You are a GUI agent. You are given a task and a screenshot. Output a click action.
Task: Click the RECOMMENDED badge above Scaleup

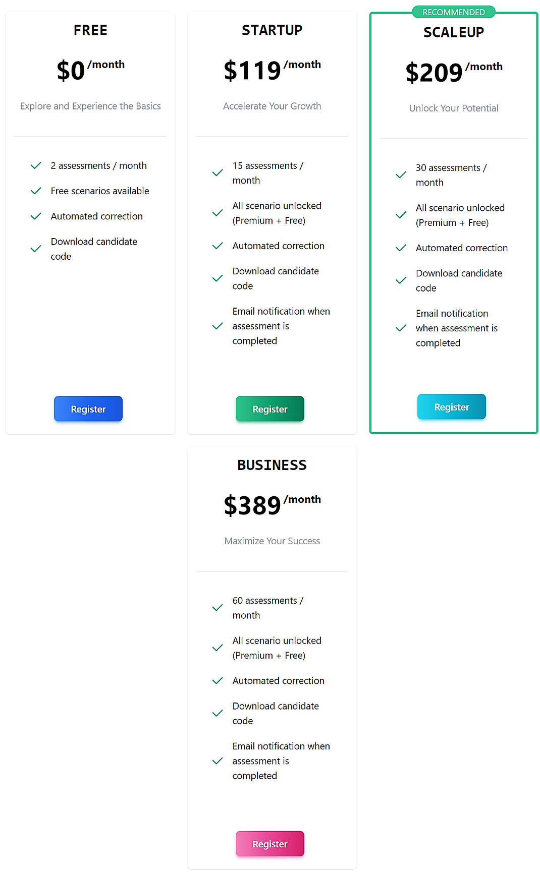(x=453, y=12)
